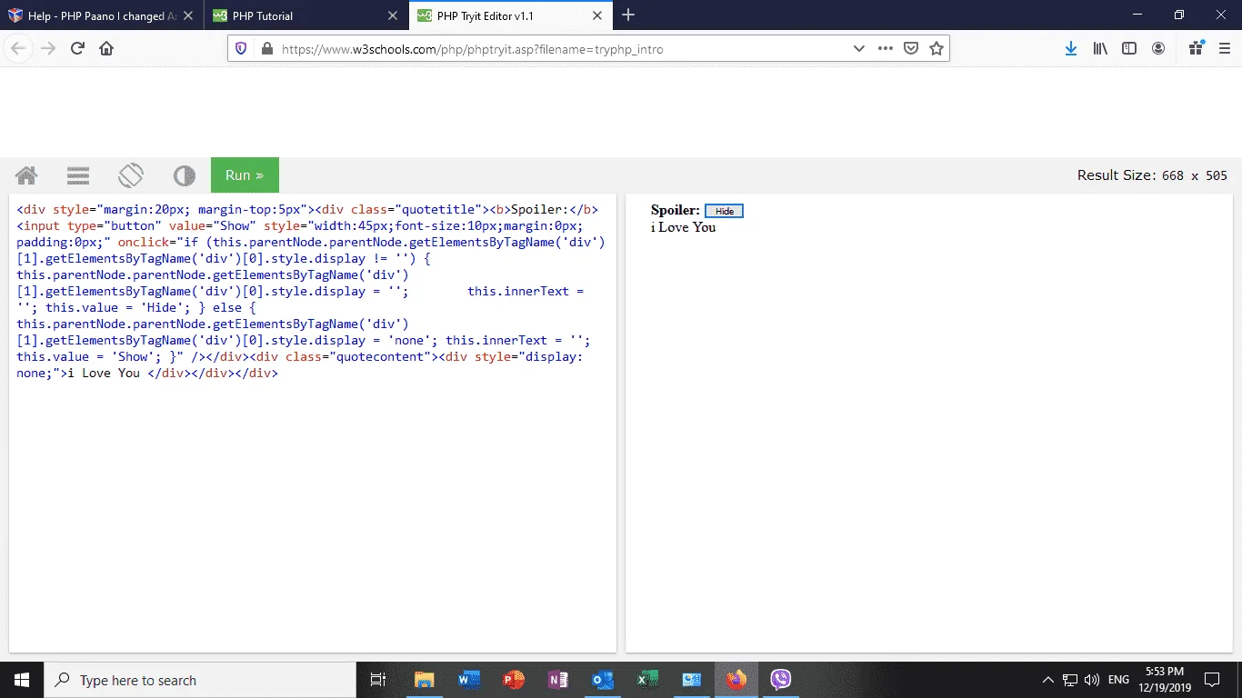
Task: Open network status tray icon
Action: (x=1070, y=680)
